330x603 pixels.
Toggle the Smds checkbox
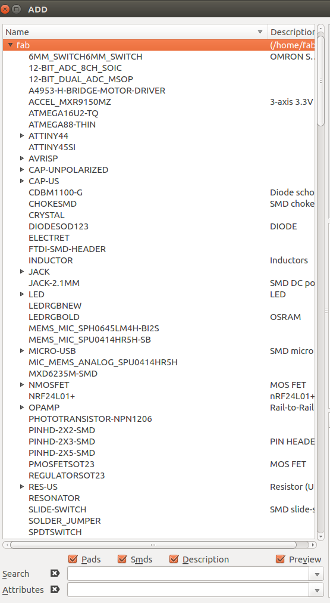tap(122, 559)
